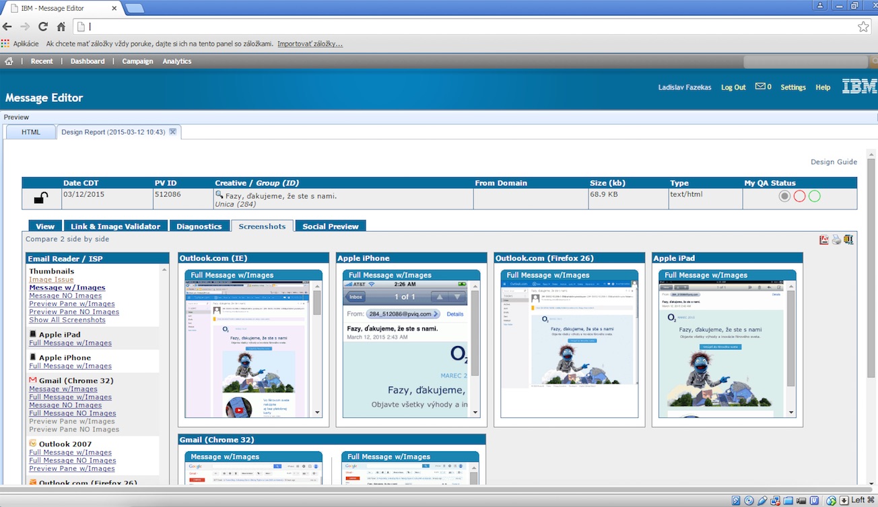This screenshot has width=878, height=507.
Task: Open the Dashboard menu item
Action: [88, 61]
